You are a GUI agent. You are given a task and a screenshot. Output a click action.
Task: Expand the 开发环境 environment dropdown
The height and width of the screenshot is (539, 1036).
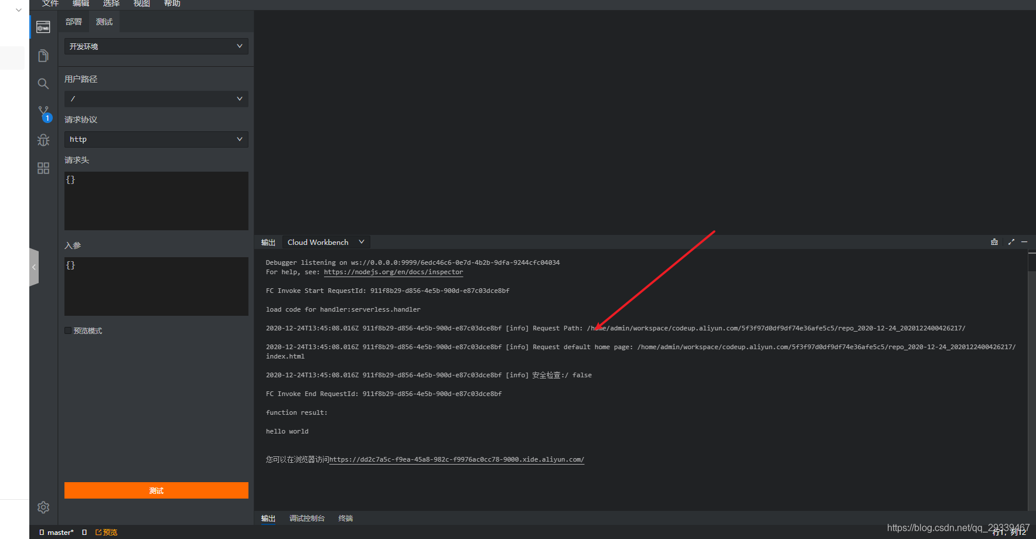[156, 46]
